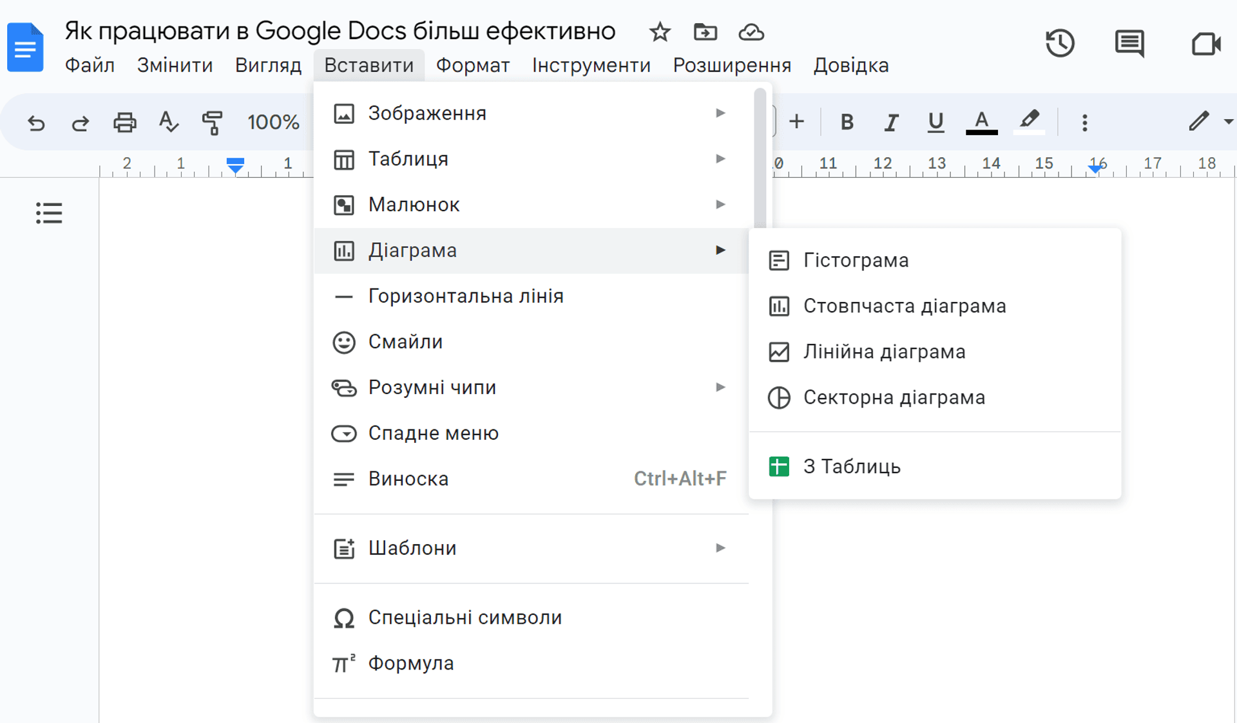Open the Вигляд menu

(x=268, y=65)
